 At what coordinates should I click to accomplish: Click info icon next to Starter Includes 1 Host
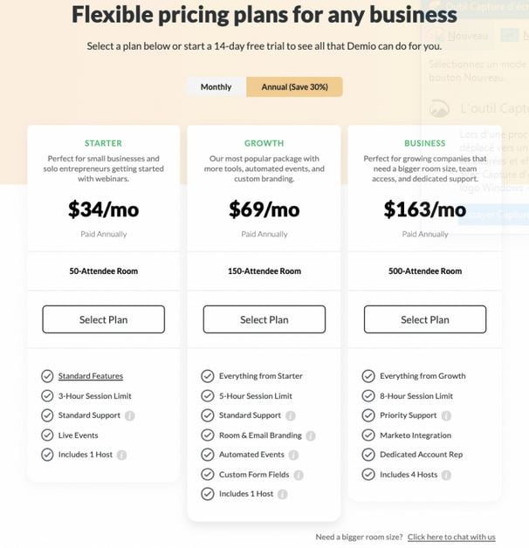121,455
